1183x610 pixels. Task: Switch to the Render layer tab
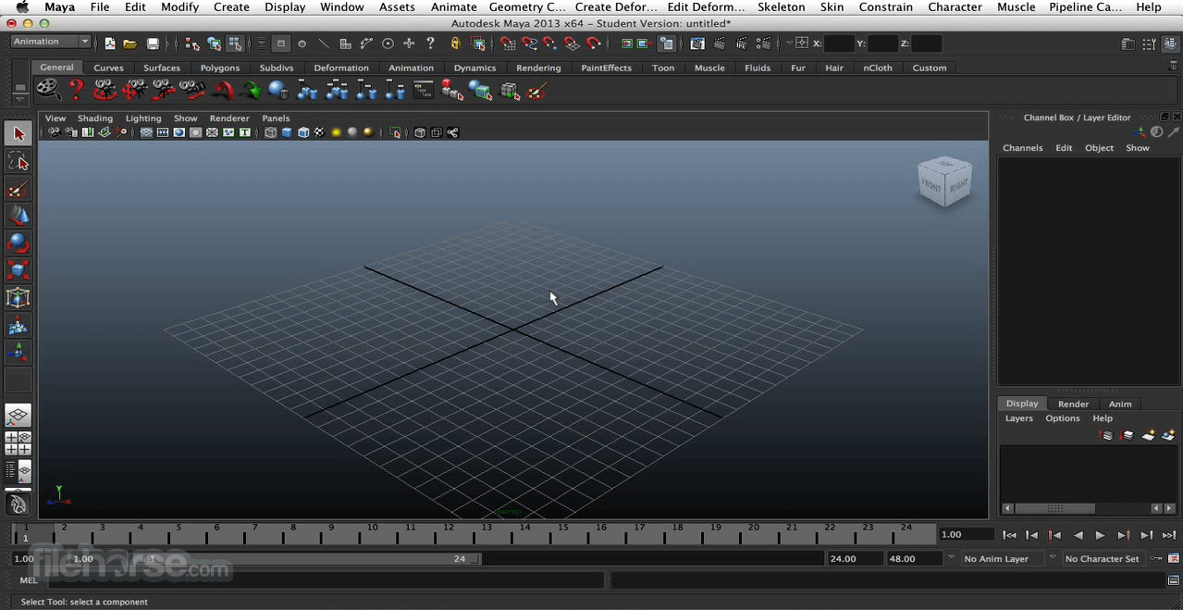point(1073,404)
